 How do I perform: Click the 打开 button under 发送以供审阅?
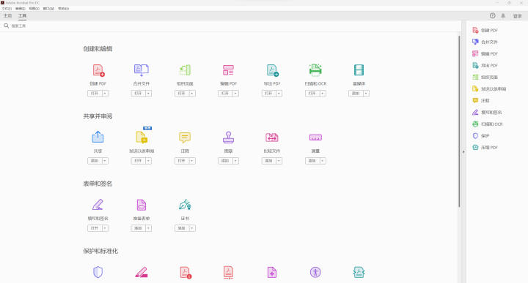pos(138,161)
